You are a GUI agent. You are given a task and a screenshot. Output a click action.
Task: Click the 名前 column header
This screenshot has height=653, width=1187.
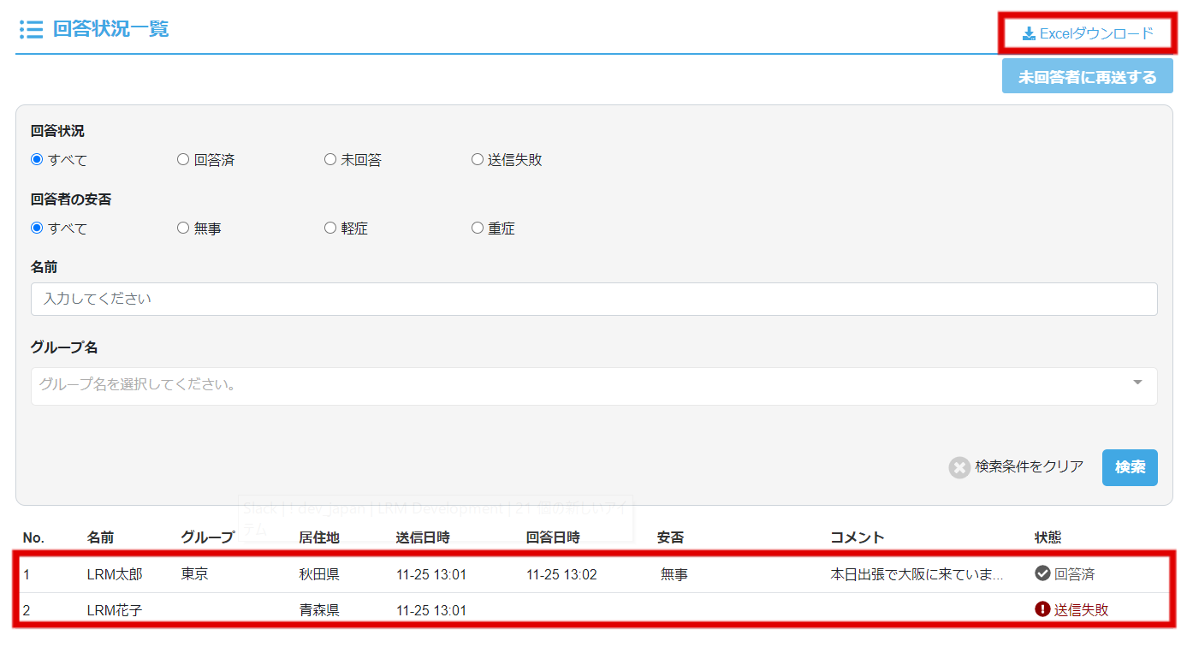[x=100, y=537]
